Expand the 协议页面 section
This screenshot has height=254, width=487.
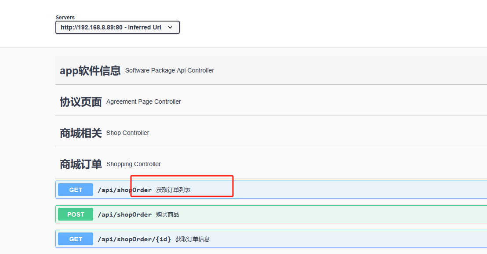tap(81, 102)
